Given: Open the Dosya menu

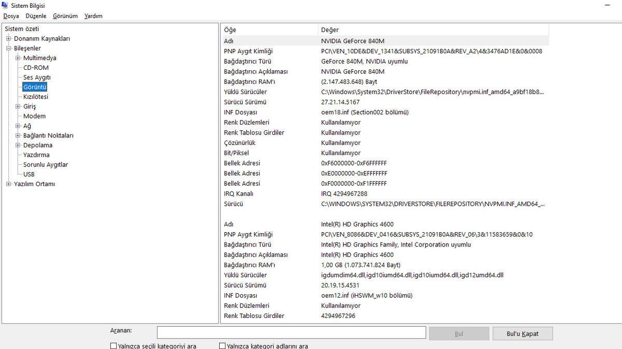Looking at the screenshot, I should point(11,16).
